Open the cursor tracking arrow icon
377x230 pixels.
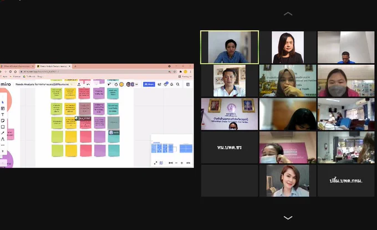pyautogui.click(x=109, y=84)
